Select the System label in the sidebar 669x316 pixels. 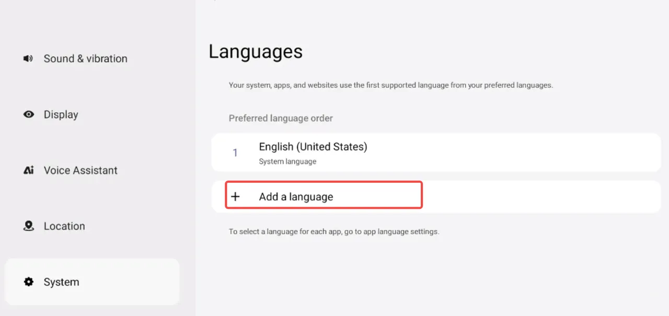(61, 282)
